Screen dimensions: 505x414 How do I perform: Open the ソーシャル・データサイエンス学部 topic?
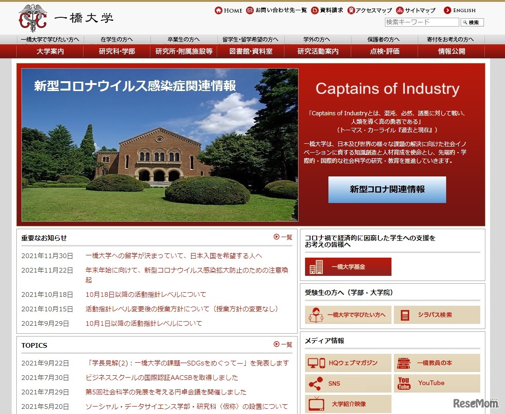pos(186,407)
